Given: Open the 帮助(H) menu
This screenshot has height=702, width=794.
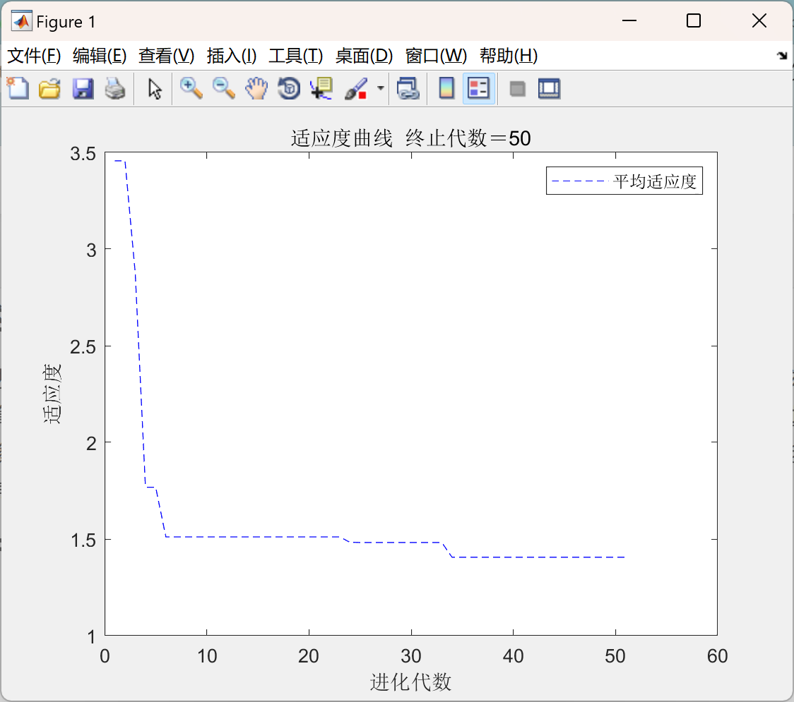Looking at the screenshot, I should [x=509, y=56].
